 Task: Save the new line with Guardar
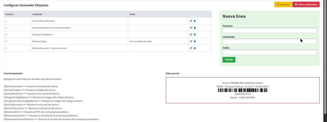(x=229, y=59)
